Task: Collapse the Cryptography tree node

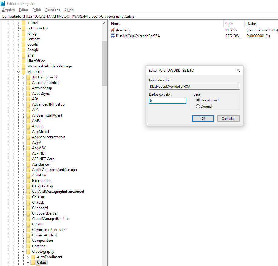Action: click(23, 252)
